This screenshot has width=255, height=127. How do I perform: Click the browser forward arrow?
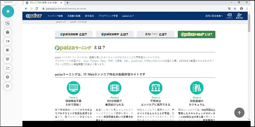32,9
